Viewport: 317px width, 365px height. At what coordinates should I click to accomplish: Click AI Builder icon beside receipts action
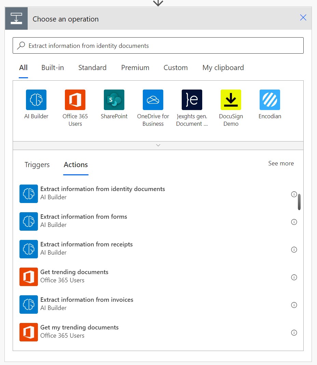(x=29, y=249)
